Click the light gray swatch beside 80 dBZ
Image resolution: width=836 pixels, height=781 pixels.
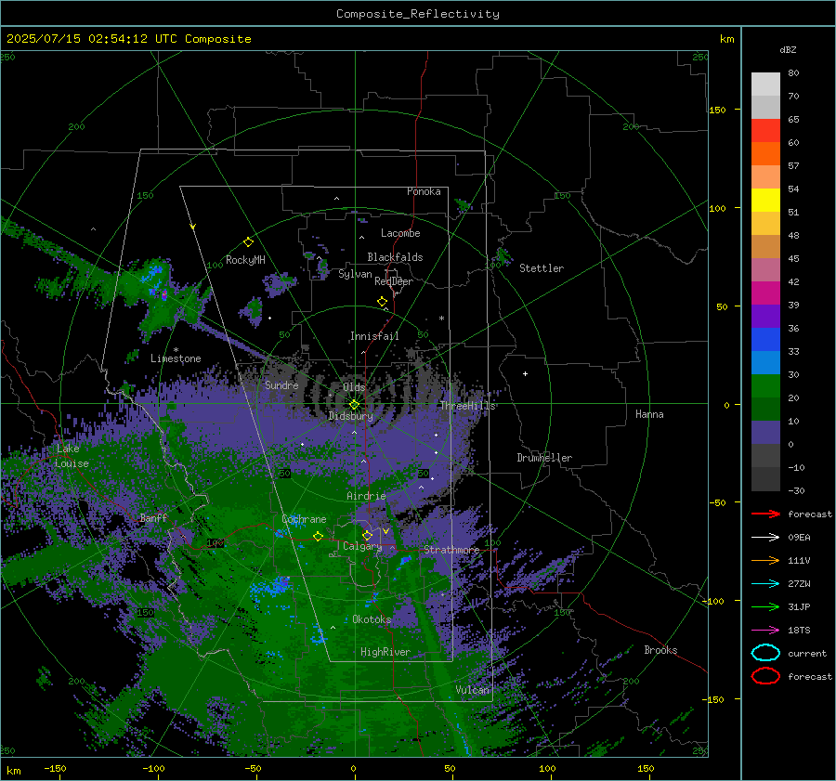click(x=765, y=85)
